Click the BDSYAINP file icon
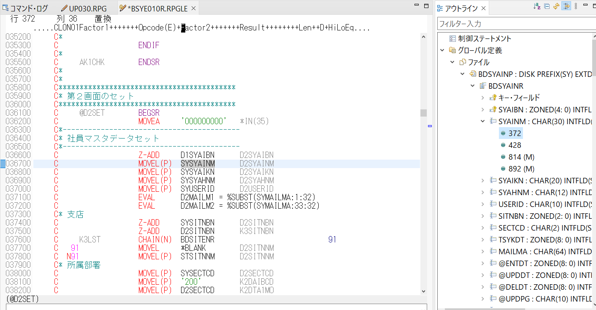Screen dimensions: 596x310 [472, 74]
